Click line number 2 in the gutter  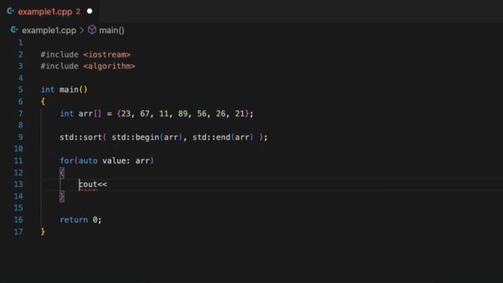[x=20, y=54]
